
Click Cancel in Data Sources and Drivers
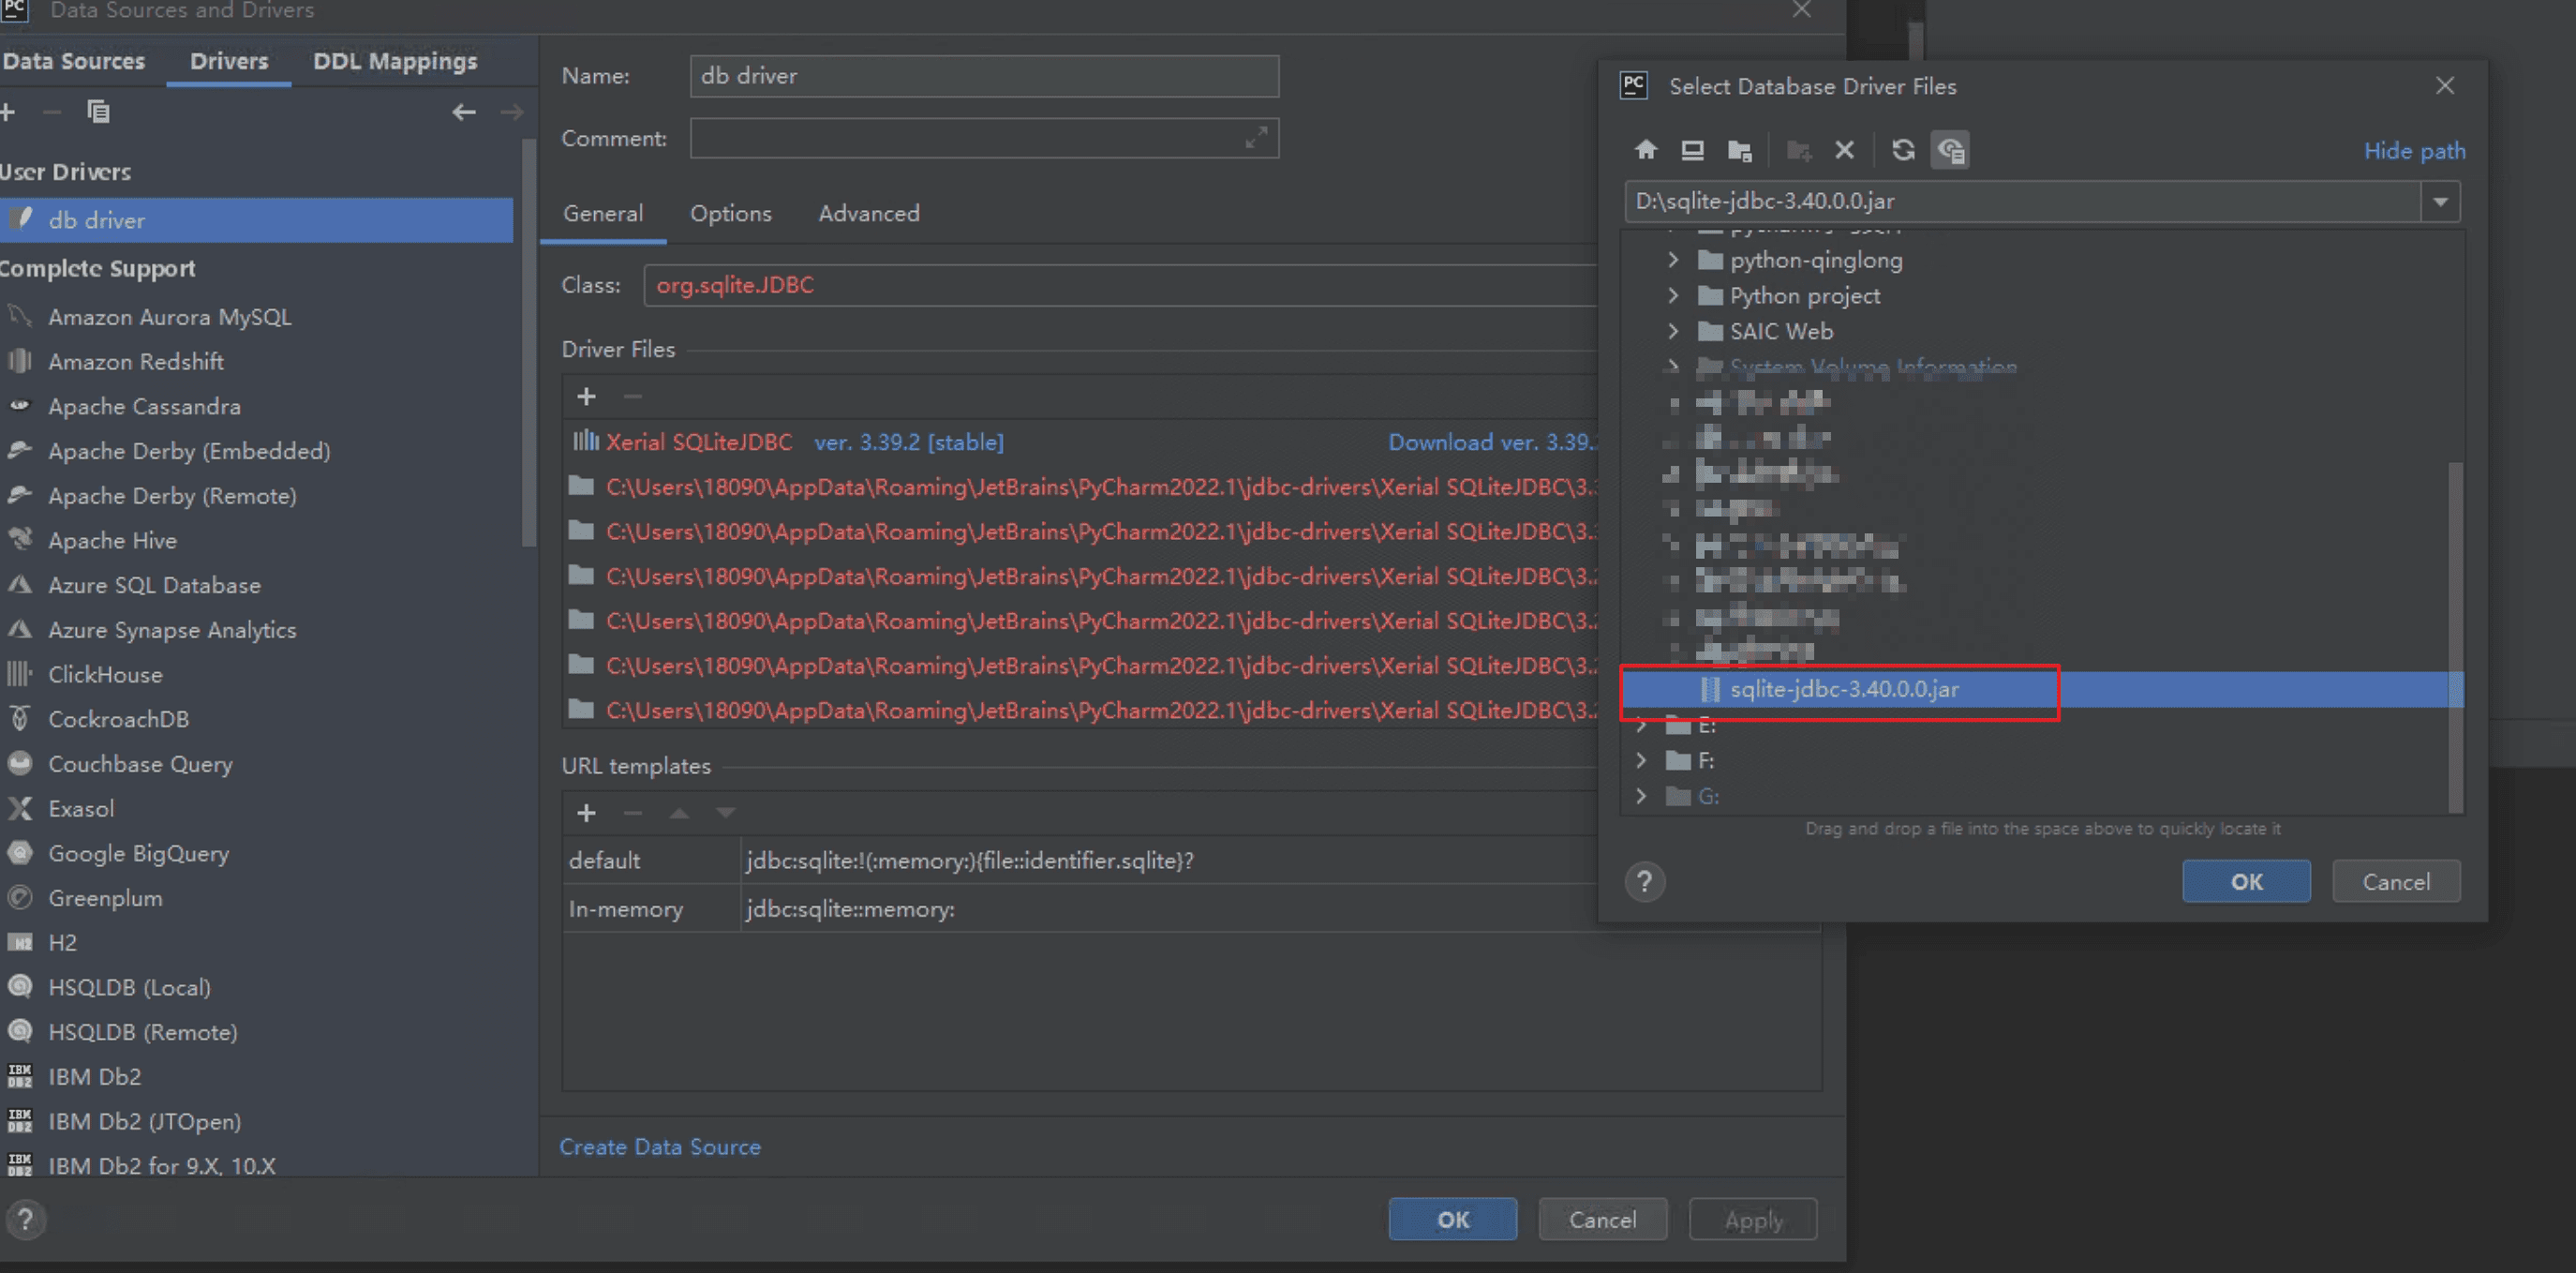coord(1602,1220)
